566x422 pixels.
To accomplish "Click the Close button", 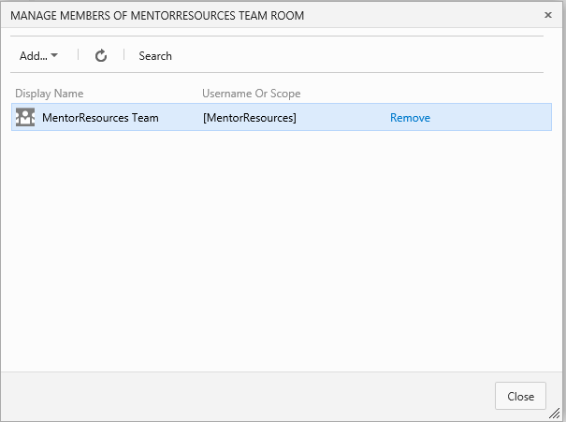I will [x=520, y=396].
